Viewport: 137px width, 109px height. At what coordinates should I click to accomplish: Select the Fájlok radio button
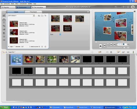9,47
